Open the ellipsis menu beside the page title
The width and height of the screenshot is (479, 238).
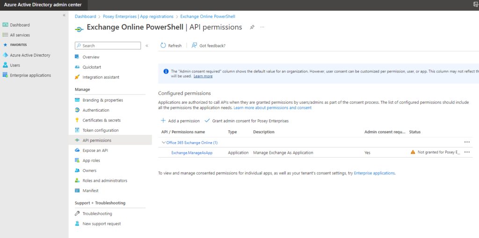(262, 27)
